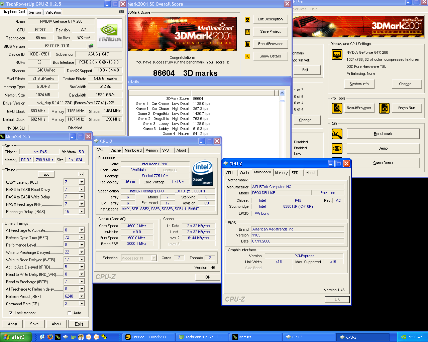This screenshot has width=428, height=342.
Task: Click the Benchmark button in 3DMark
Action: [383, 134]
